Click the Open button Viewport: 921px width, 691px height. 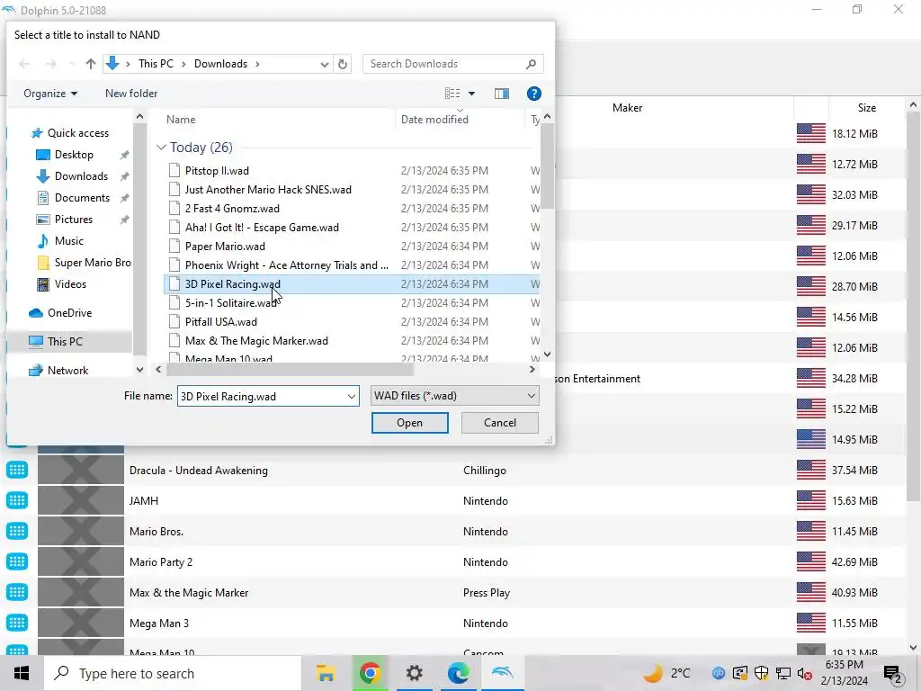410,423
